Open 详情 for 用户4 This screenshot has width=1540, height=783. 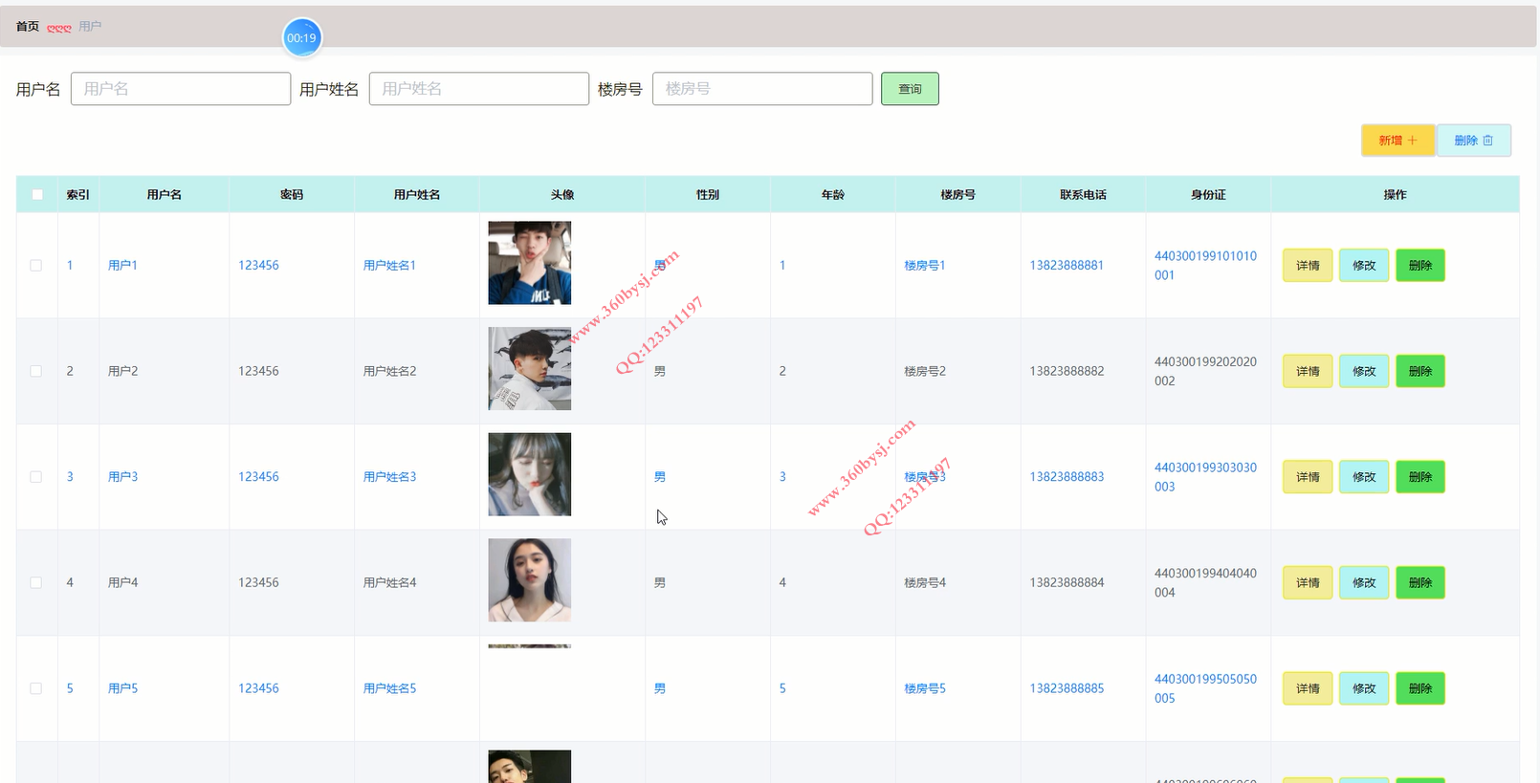1308,582
